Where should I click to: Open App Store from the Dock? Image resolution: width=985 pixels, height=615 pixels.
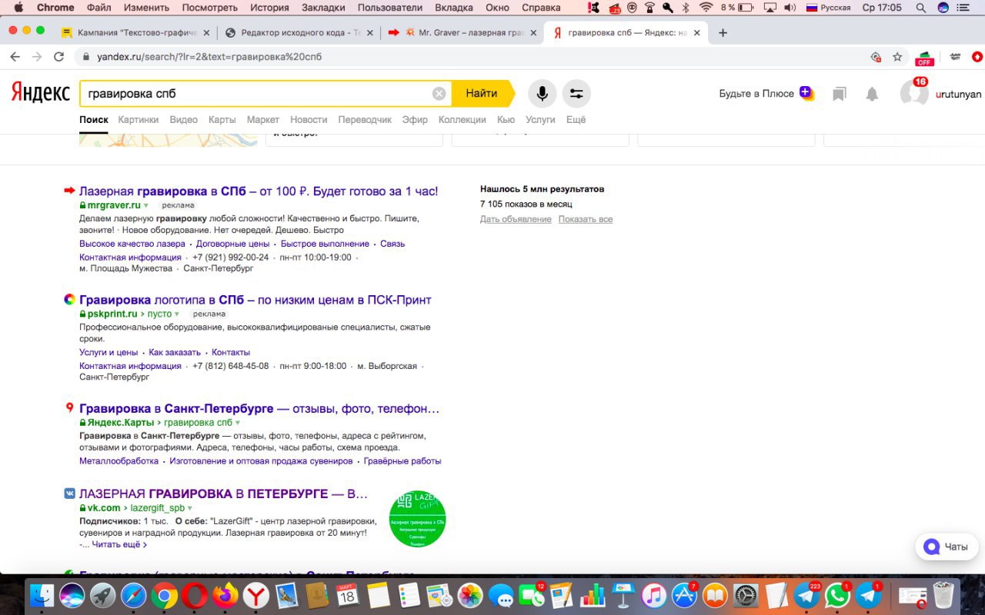point(684,596)
